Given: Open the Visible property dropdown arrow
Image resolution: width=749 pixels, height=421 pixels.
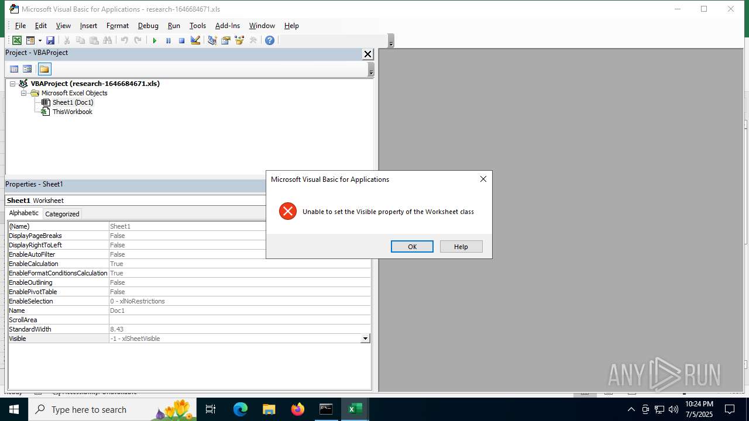Looking at the screenshot, I should pyautogui.click(x=365, y=339).
